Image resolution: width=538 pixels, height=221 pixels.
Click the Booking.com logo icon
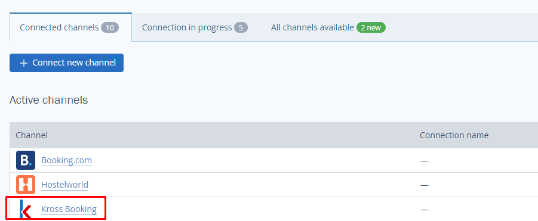26,160
